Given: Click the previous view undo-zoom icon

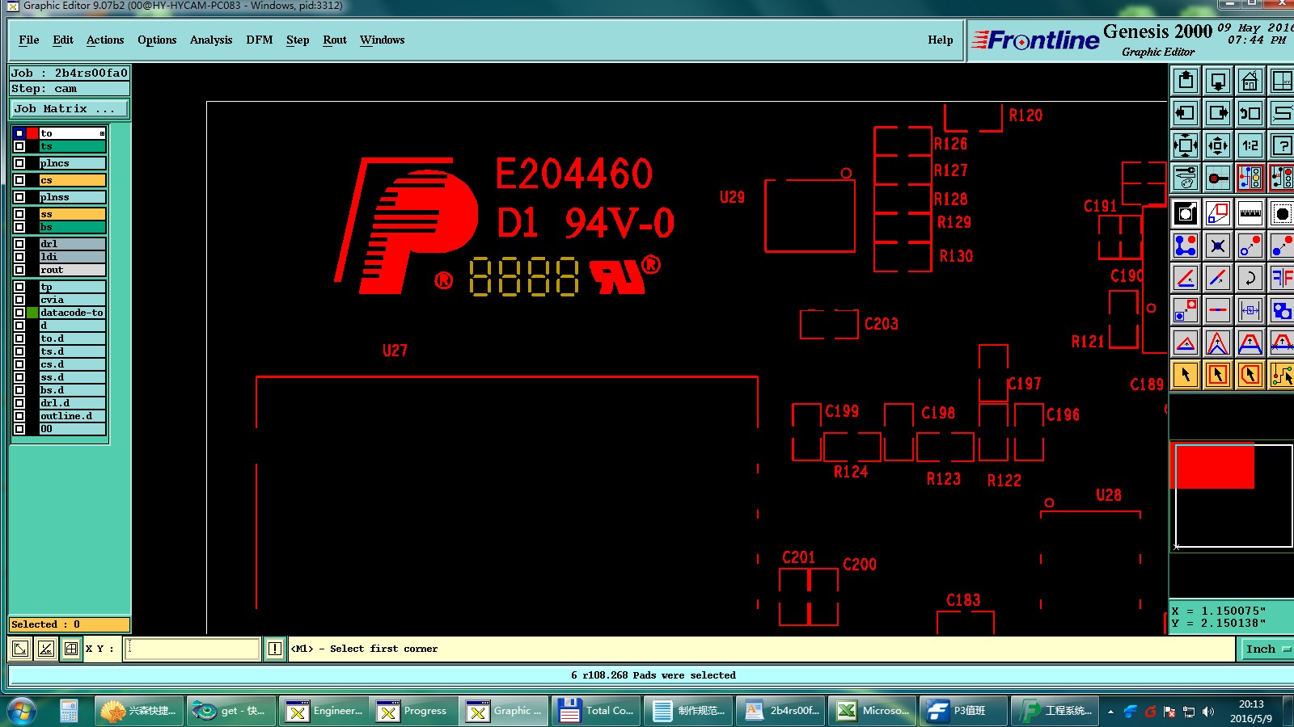Looking at the screenshot, I should [x=1250, y=113].
